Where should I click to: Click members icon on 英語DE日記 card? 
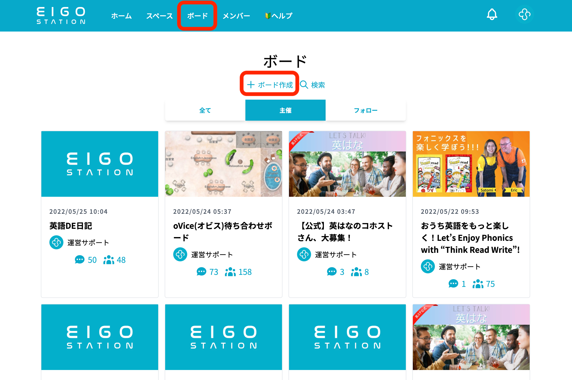[x=109, y=260]
